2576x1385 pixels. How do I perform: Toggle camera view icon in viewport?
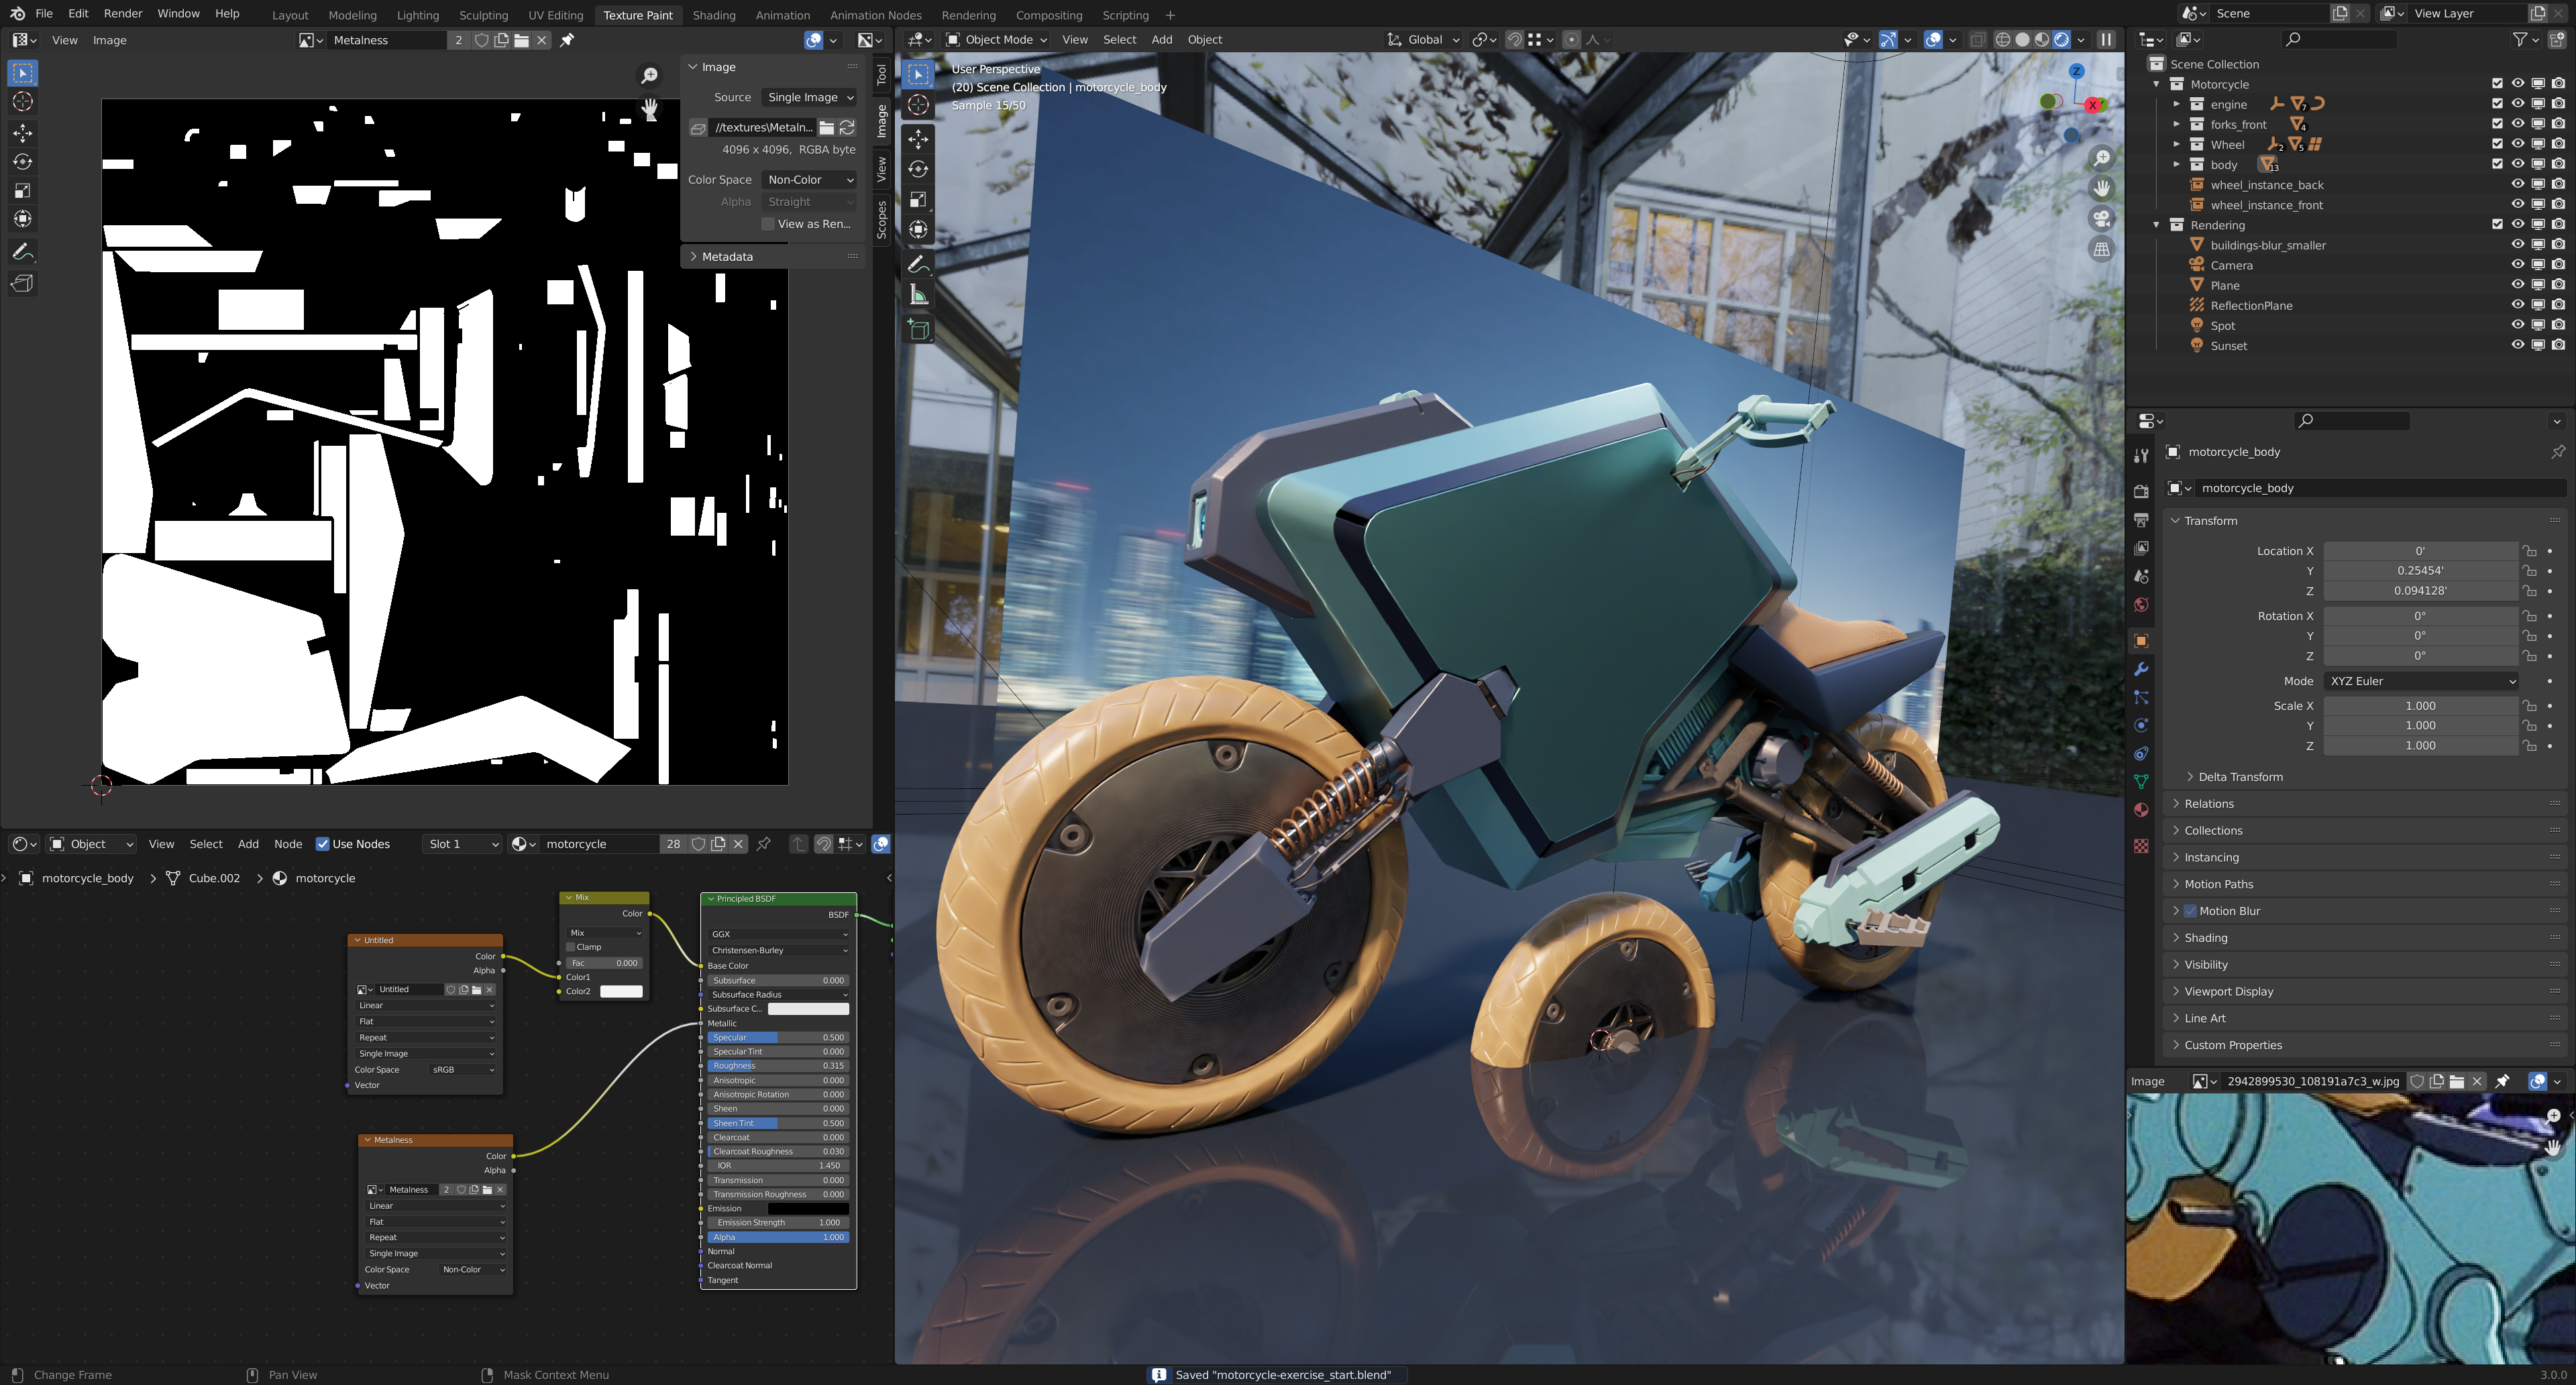[2102, 219]
